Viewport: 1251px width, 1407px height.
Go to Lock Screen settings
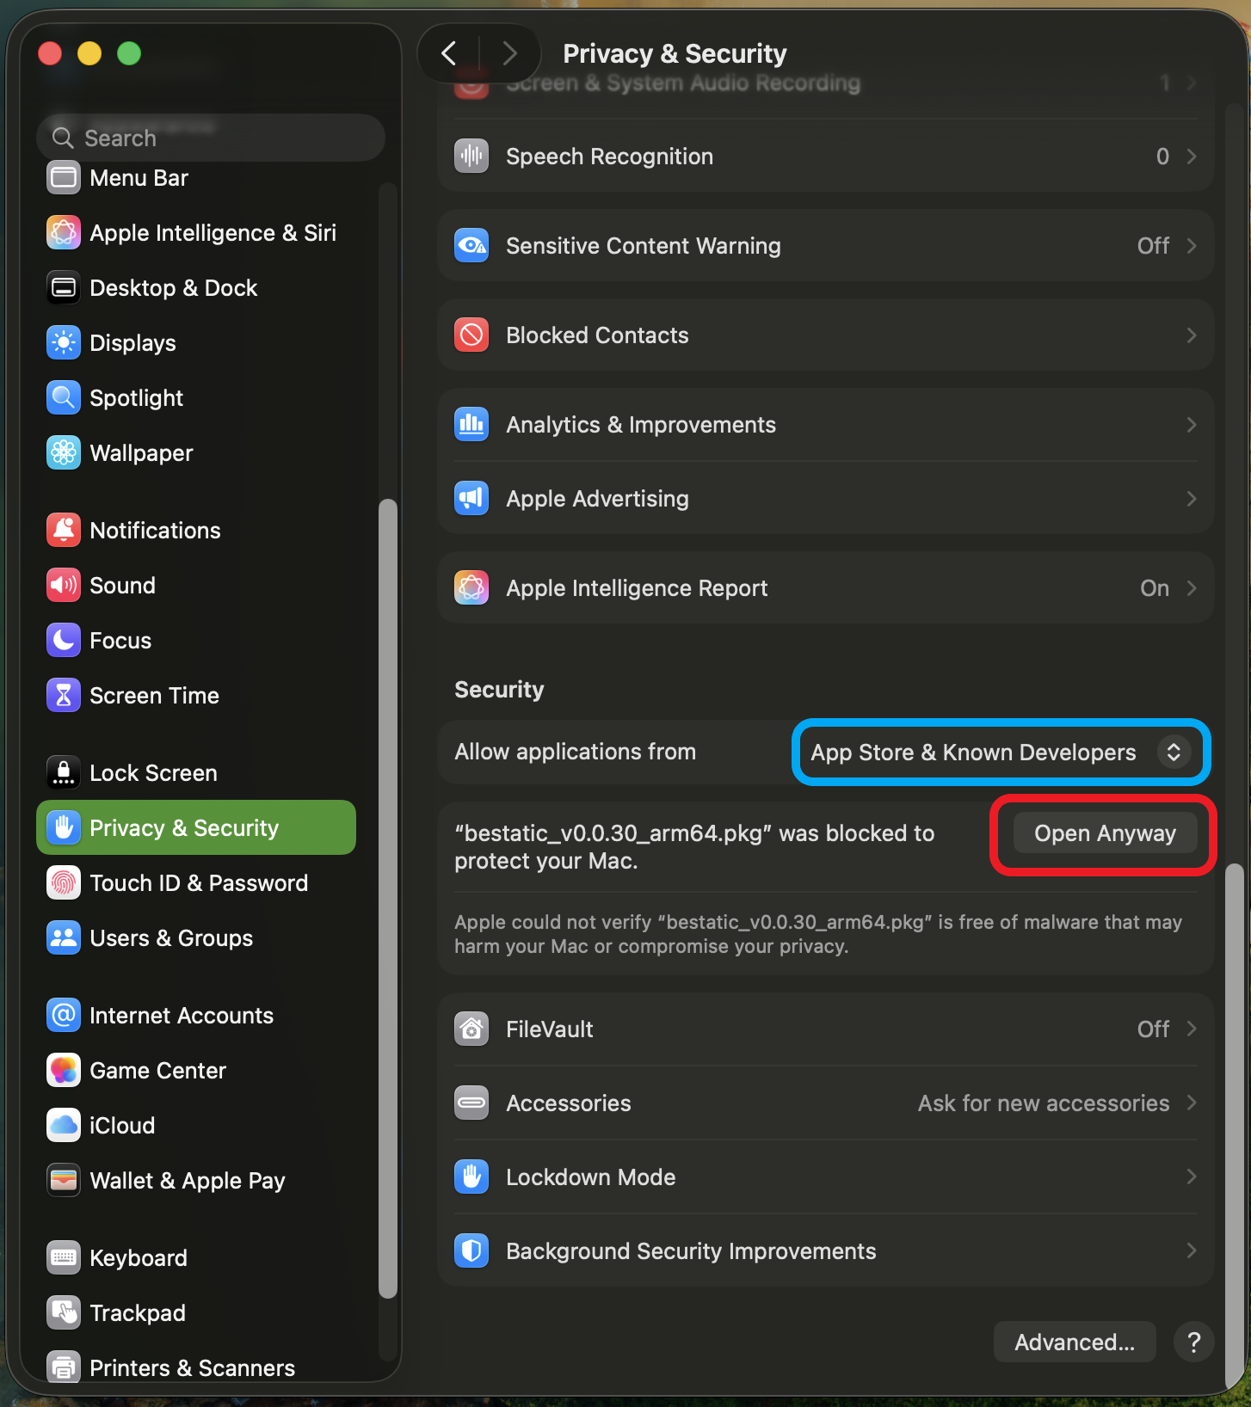click(153, 773)
